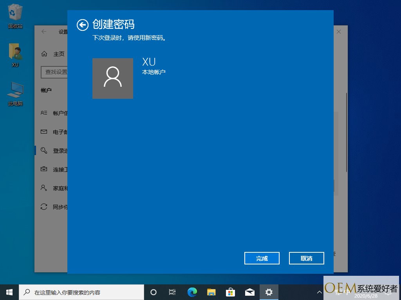Open Task View on the taskbar
The height and width of the screenshot is (300, 401).
tap(172, 292)
